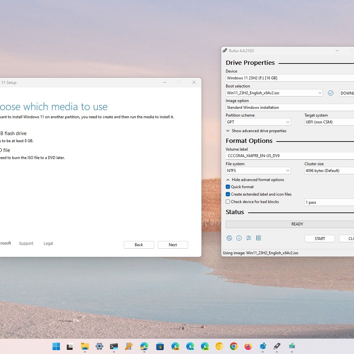The width and height of the screenshot is (354, 354).
Task: Click the checksum checkmark icon beside Boot selection
Action: pos(331,93)
